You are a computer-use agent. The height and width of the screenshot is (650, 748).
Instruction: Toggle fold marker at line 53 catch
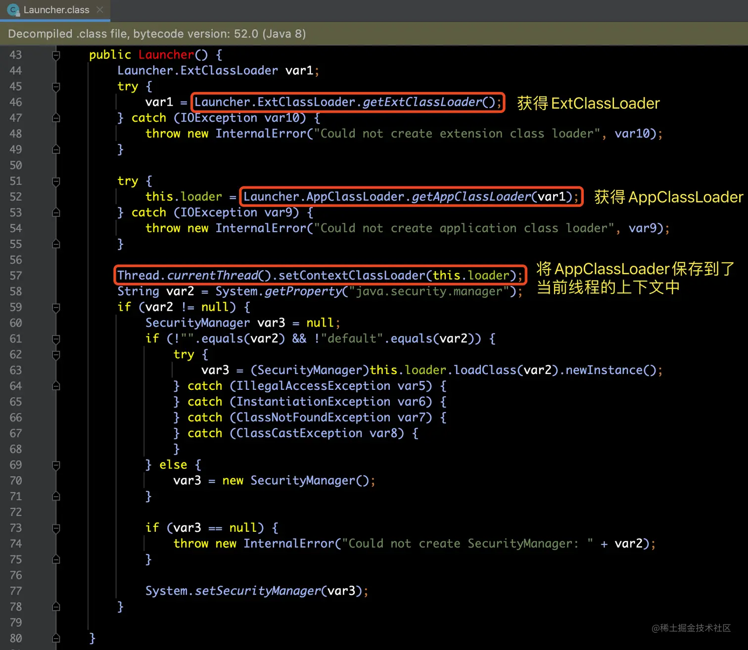[x=56, y=213]
